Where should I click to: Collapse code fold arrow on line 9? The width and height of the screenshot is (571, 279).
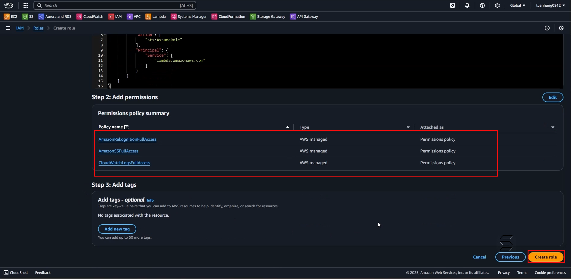(105, 50)
